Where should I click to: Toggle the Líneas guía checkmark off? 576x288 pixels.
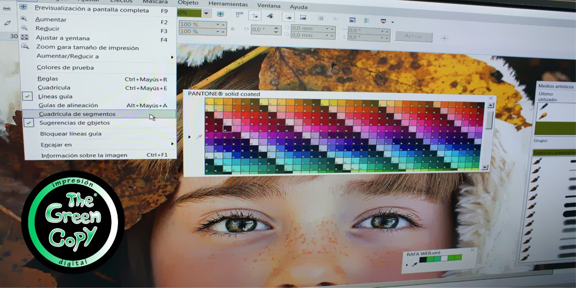tap(28, 96)
